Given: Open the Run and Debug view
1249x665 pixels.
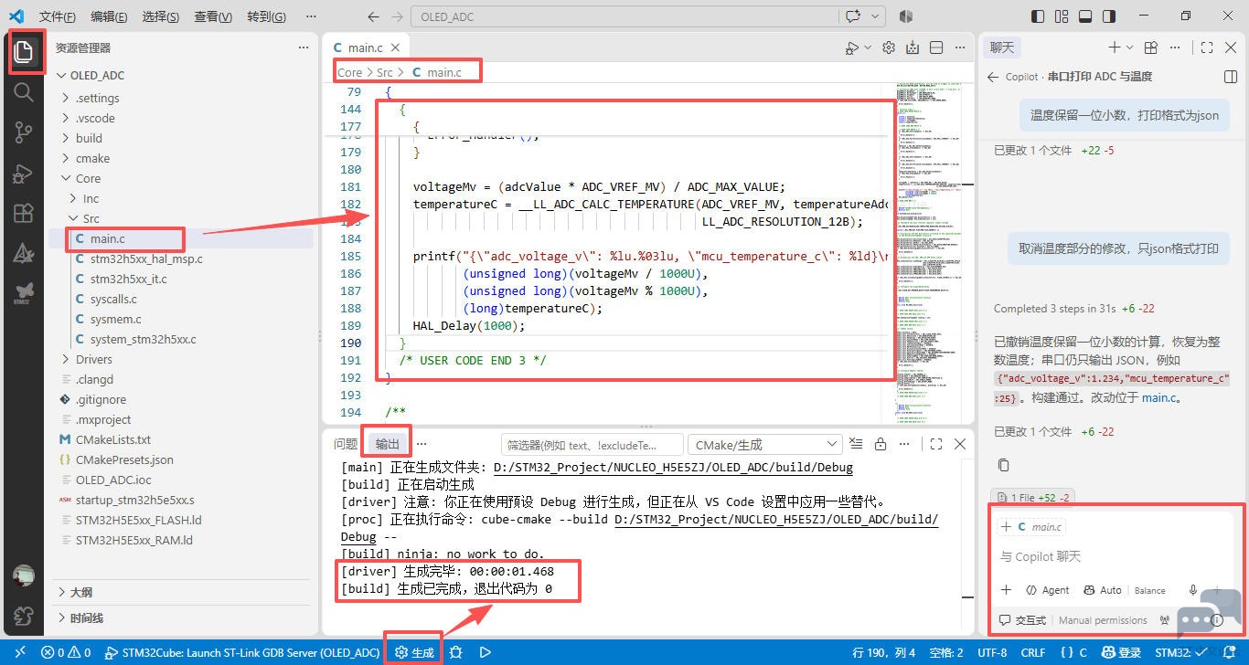Looking at the screenshot, I should click(x=24, y=174).
